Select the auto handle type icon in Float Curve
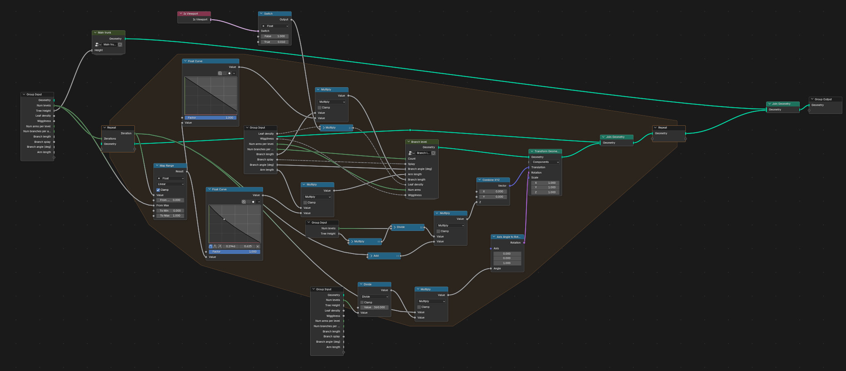 tap(211, 247)
